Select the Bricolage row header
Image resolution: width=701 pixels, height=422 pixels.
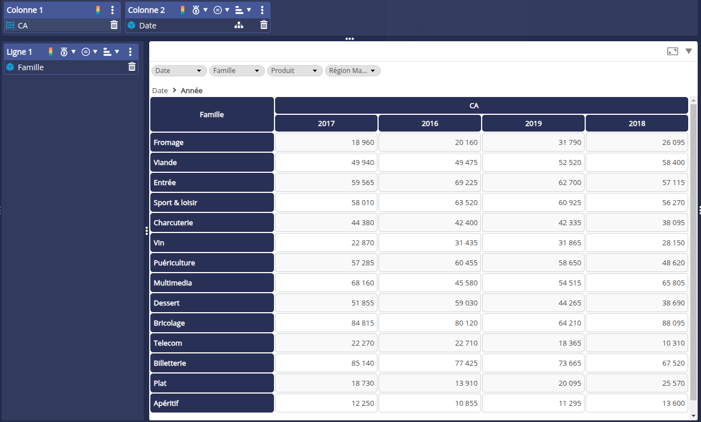pos(212,323)
